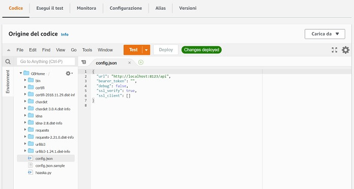
Task: Click the url line in the editor
Action: [133, 76]
